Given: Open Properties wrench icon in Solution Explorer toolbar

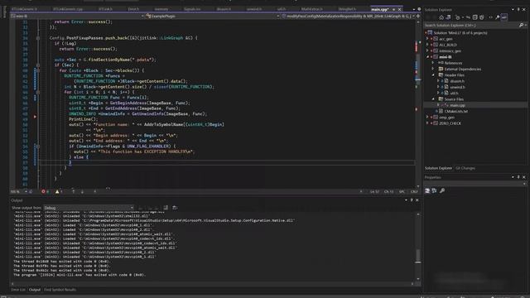Looking at the screenshot, I should point(498,17).
